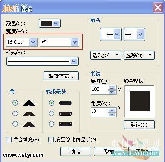The width and height of the screenshot is (165, 162).
Task: Click the 角度 angle value field
Action: pos(100,112)
